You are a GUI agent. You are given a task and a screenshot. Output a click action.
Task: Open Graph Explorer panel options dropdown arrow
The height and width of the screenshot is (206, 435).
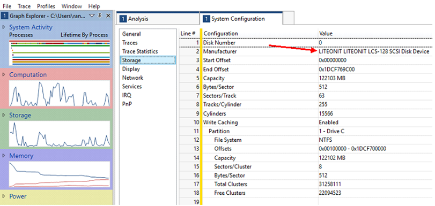coord(92,16)
